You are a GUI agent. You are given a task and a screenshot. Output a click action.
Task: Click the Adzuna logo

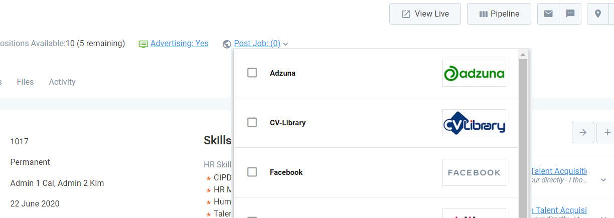click(474, 73)
